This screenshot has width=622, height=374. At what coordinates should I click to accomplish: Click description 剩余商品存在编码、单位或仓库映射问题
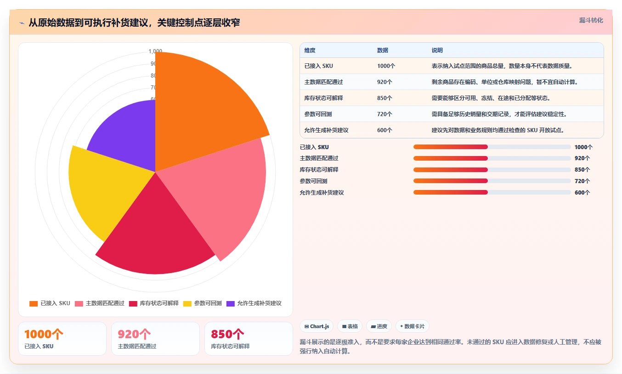pos(505,82)
